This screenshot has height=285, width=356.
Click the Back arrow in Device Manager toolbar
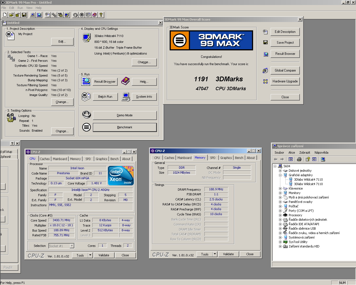276,159
